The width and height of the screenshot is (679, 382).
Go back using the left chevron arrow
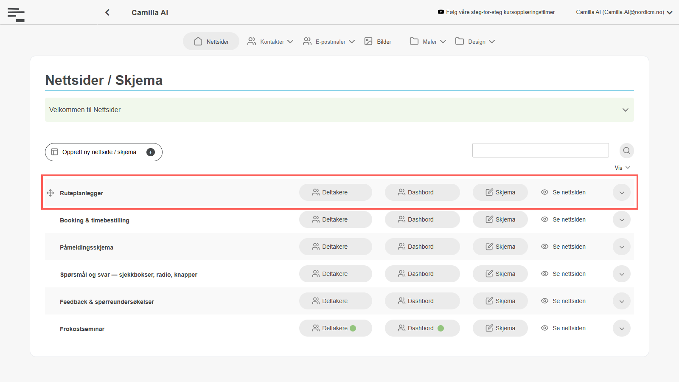click(x=107, y=12)
